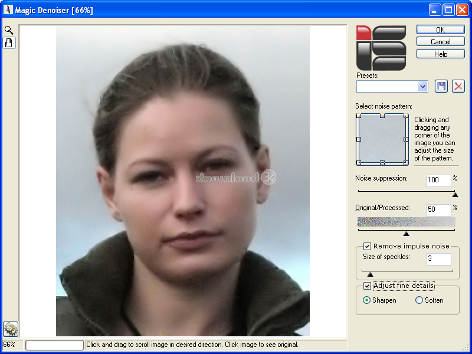Viewport: 472px width, 354px height.
Task: Open settings via the gear icon
Action: point(11,329)
